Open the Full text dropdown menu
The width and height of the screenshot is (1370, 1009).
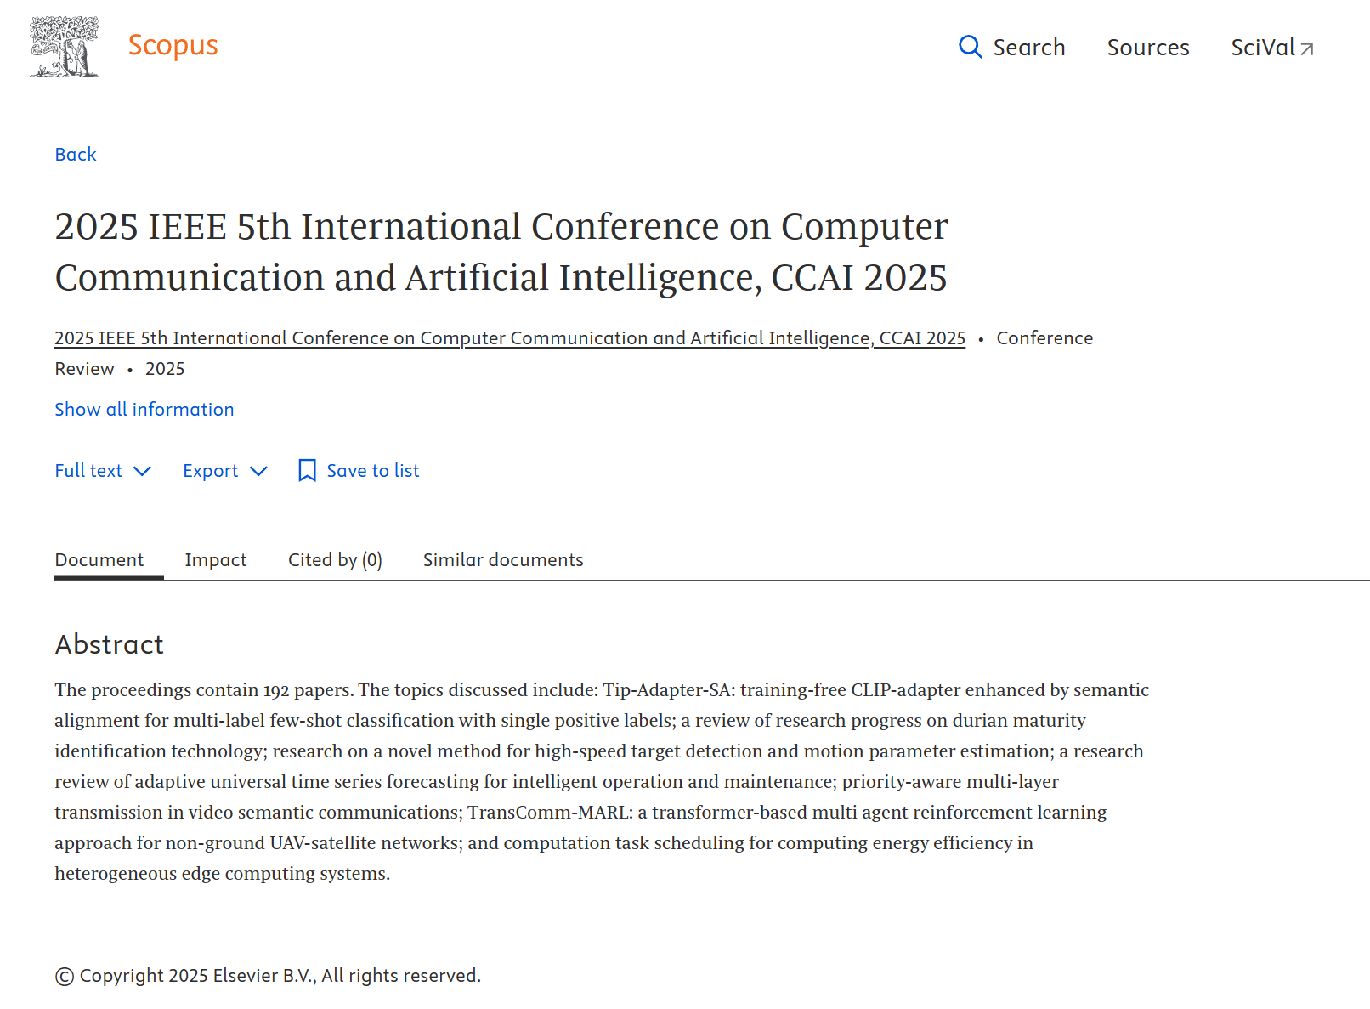88,471
